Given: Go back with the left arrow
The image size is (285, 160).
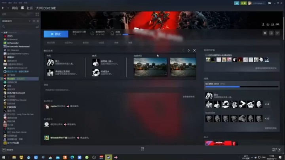Looking at the screenshot, I should tap(3, 8).
